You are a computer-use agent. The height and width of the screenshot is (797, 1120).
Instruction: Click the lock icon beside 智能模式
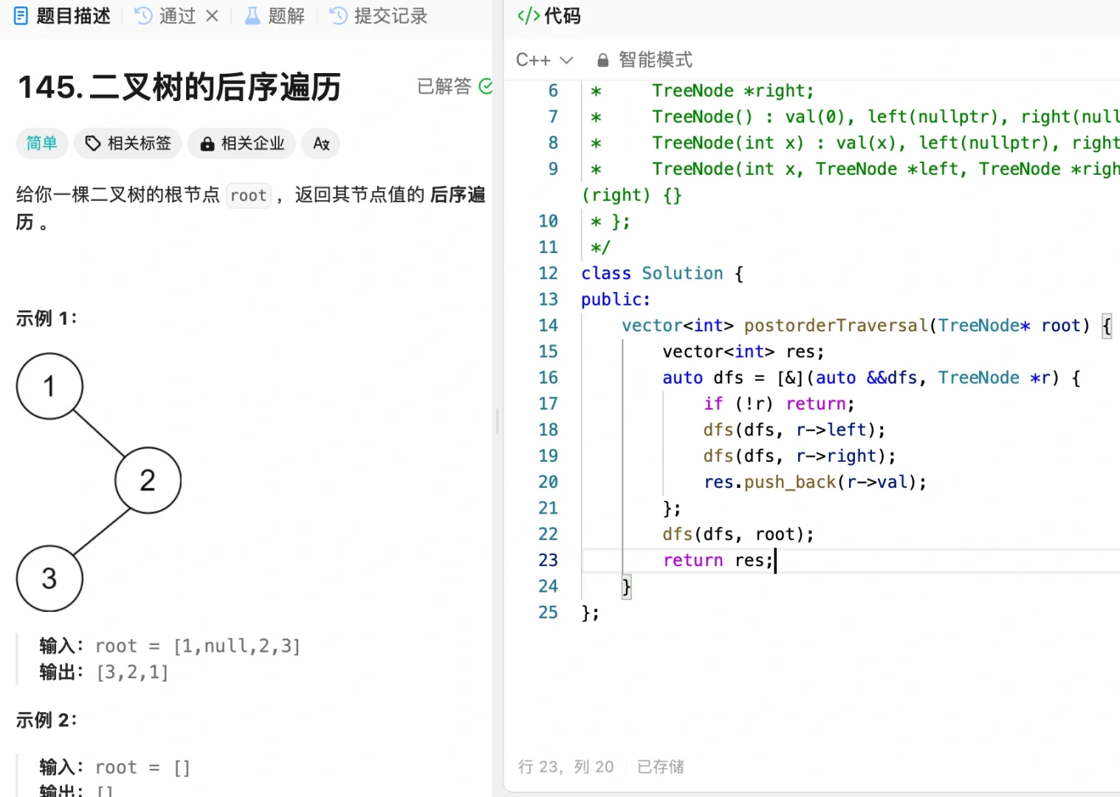(602, 61)
